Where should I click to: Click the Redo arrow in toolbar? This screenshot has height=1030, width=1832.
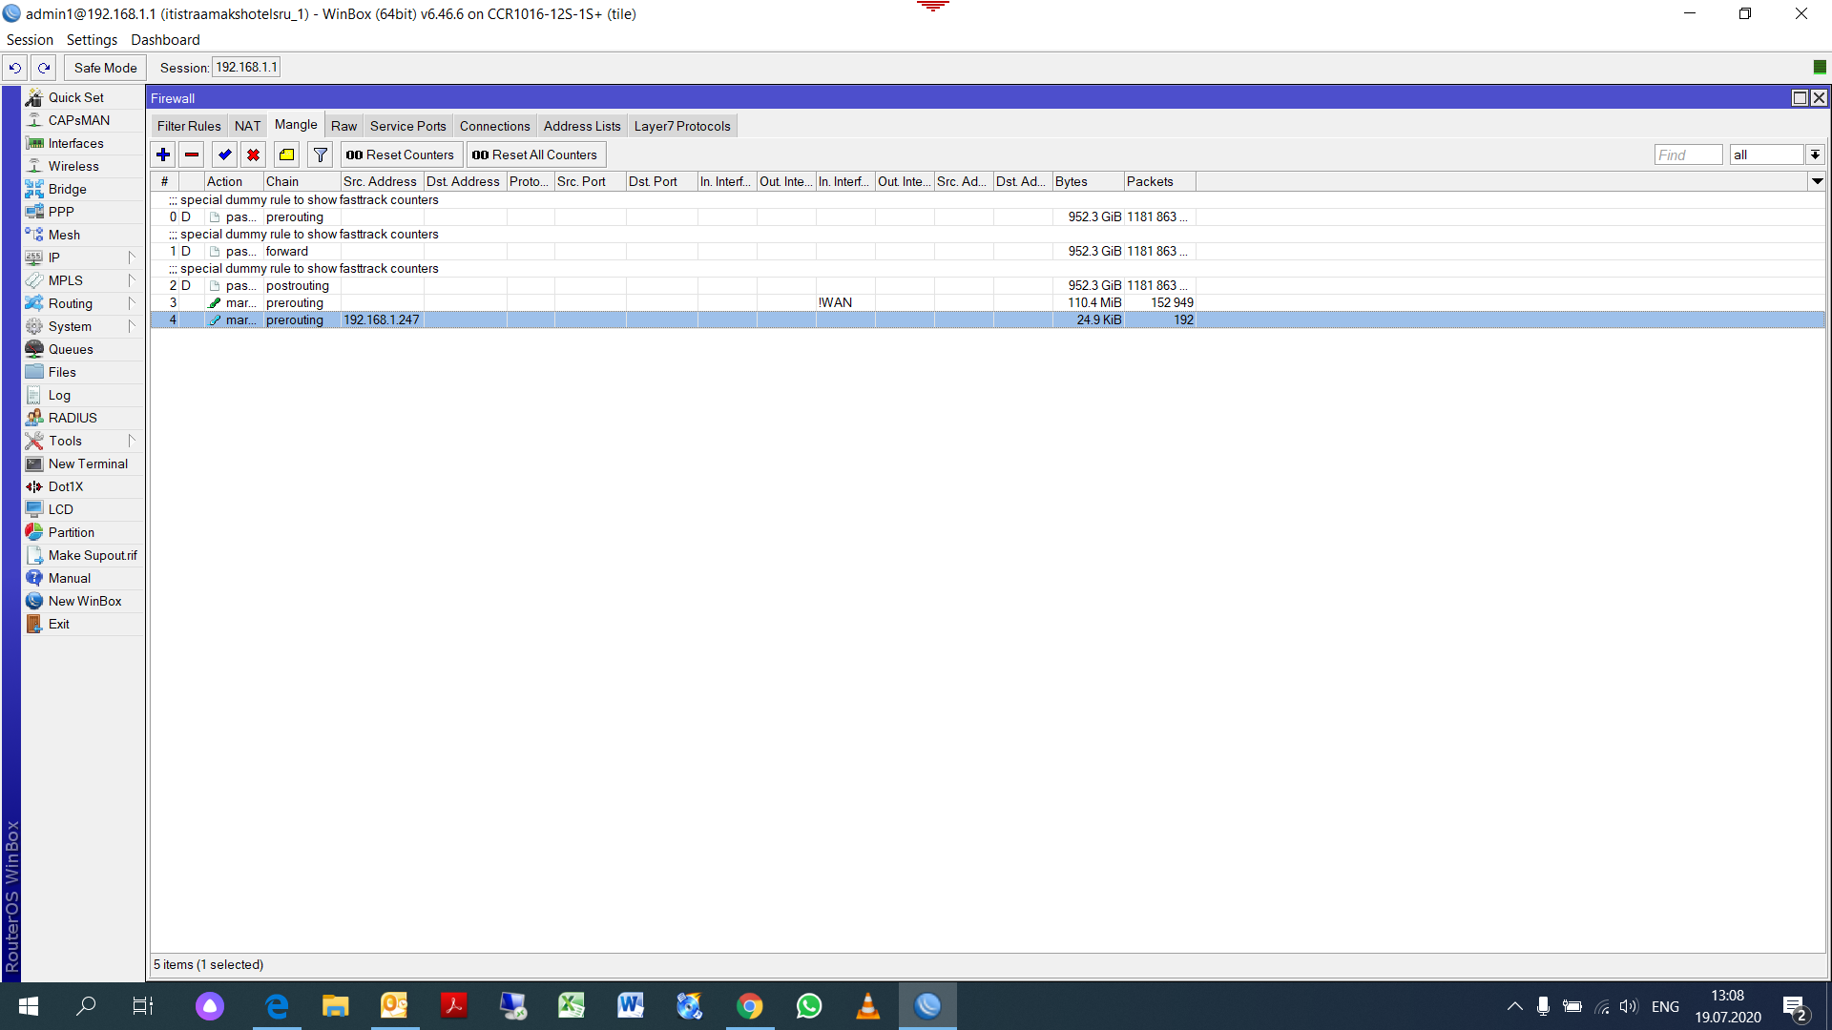click(44, 68)
